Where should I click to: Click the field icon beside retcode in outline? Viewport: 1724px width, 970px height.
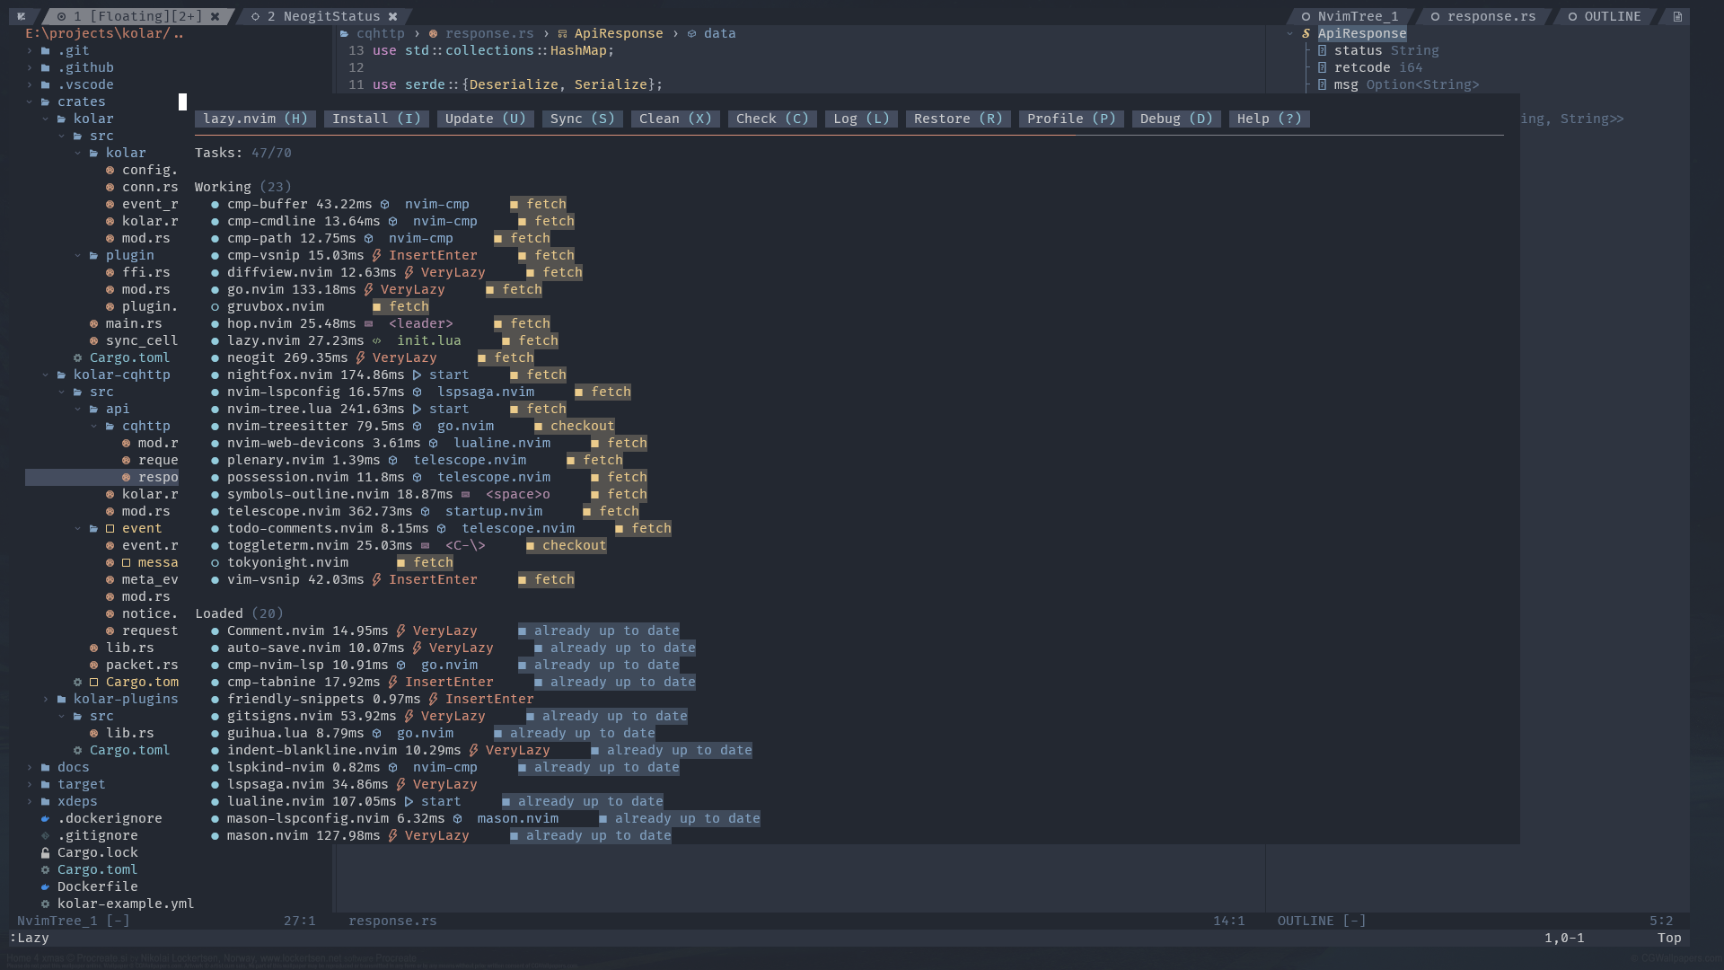(x=1322, y=67)
